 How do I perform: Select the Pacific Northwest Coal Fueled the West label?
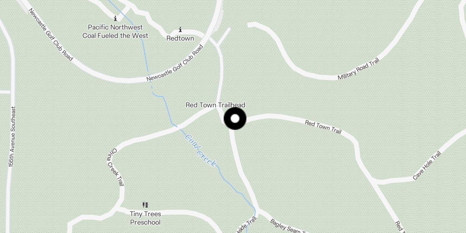point(115,31)
